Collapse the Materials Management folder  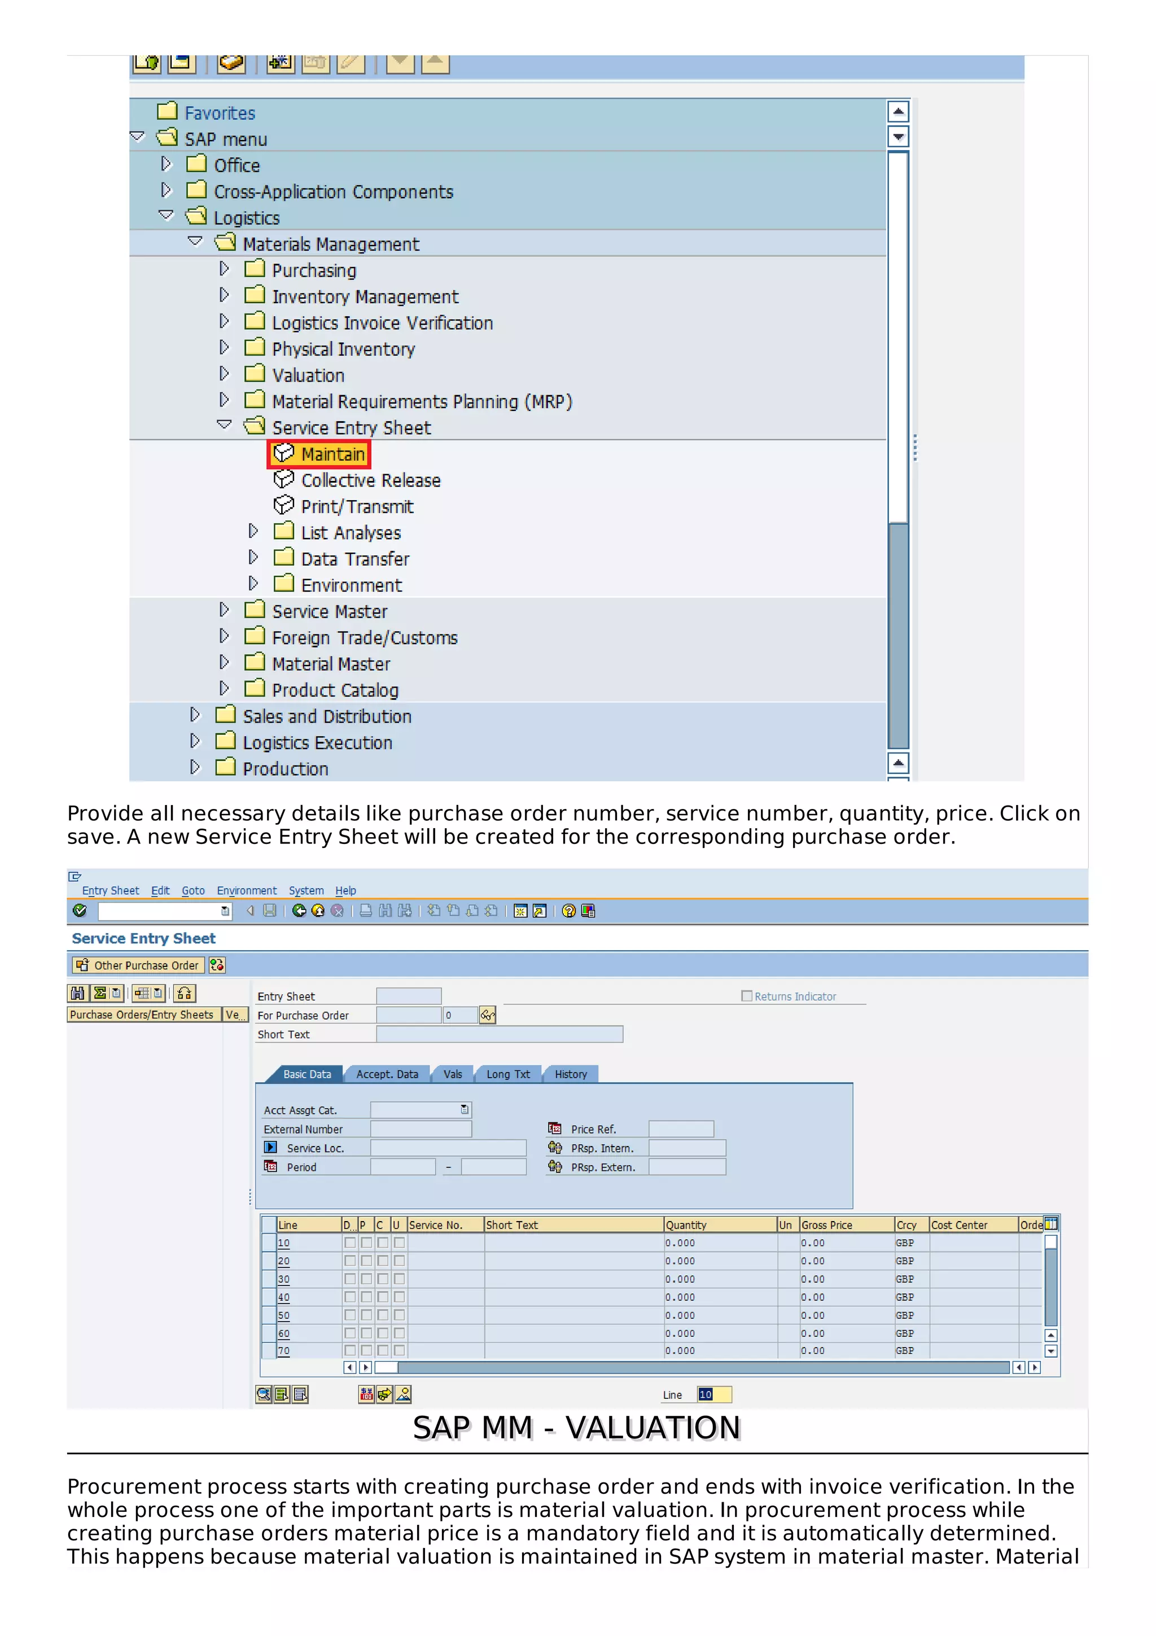(195, 242)
